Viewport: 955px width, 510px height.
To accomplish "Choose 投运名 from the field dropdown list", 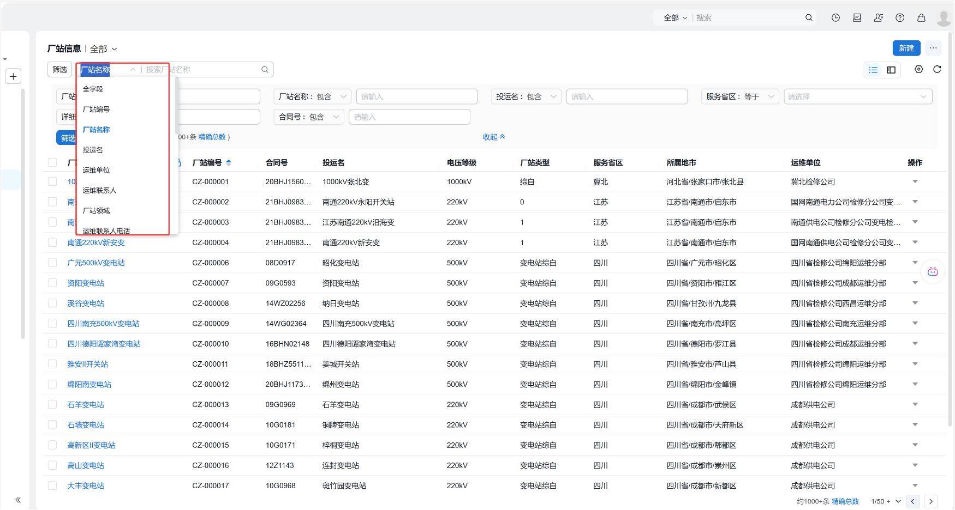I will click(x=93, y=150).
